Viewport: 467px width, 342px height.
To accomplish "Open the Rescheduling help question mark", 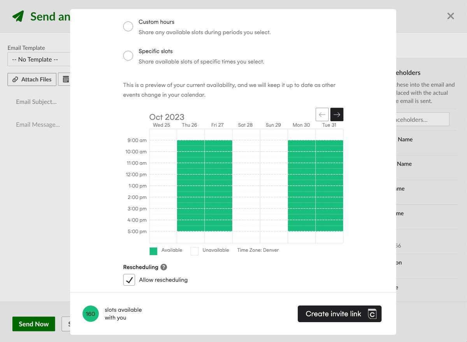I will [x=163, y=267].
